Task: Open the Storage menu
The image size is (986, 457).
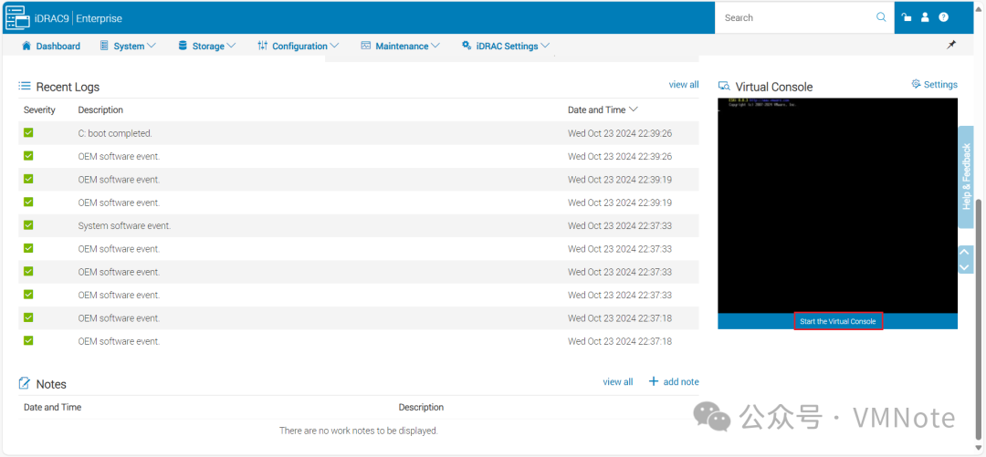Action: click(207, 46)
